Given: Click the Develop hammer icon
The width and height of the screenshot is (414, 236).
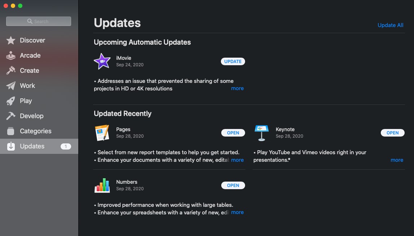Looking at the screenshot, I should (x=11, y=116).
